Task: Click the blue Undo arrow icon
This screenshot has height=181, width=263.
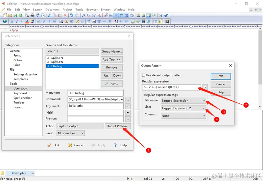Action: 71,15
